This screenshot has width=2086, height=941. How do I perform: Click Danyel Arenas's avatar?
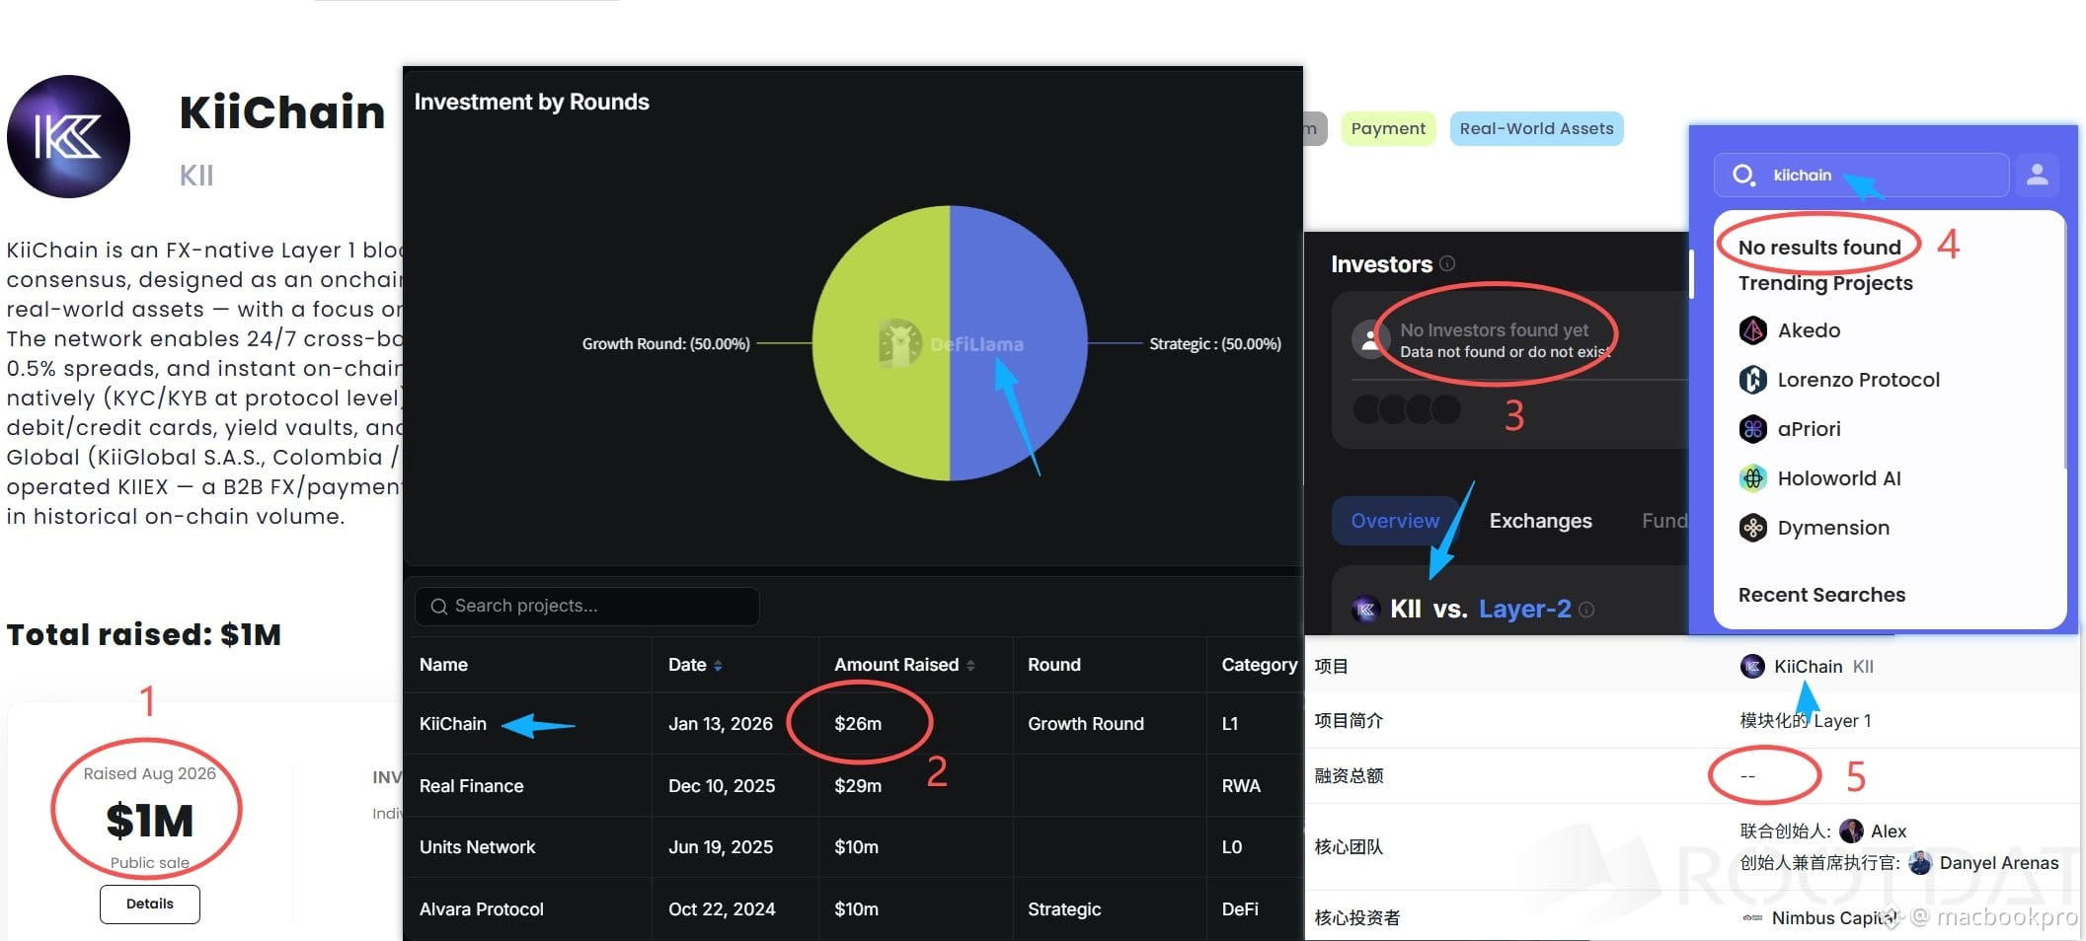[1920, 863]
